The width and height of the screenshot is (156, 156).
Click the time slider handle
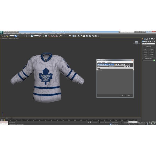[x=6, y=118]
